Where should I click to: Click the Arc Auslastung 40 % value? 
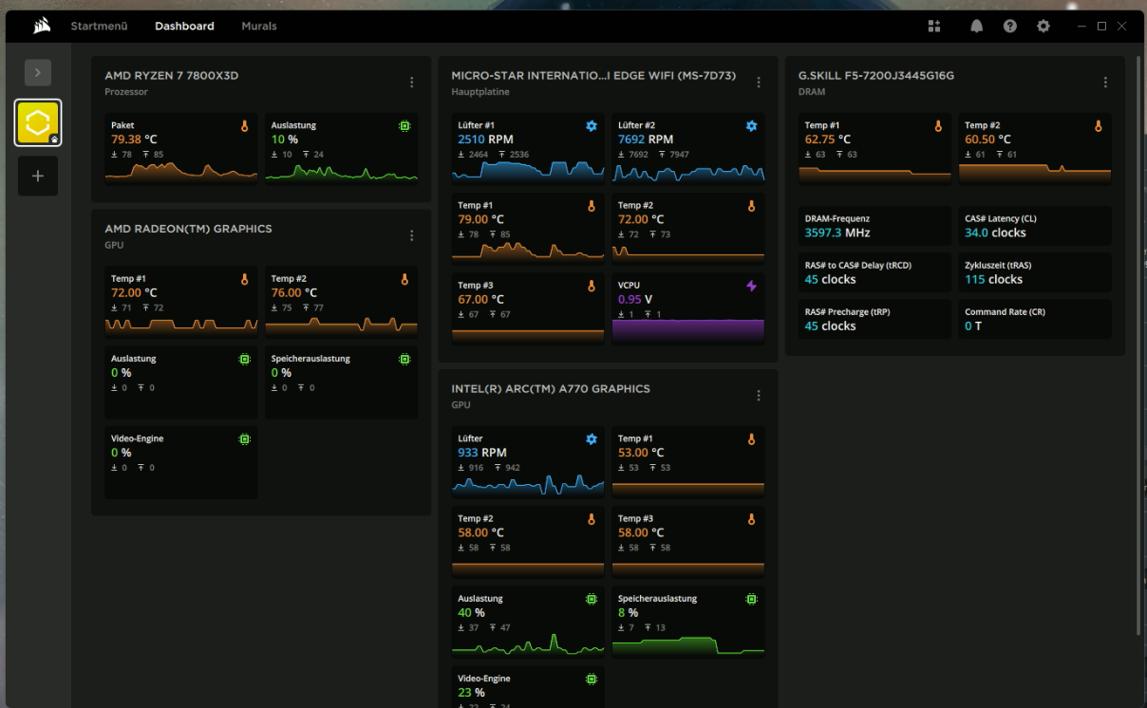click(469, 613)
